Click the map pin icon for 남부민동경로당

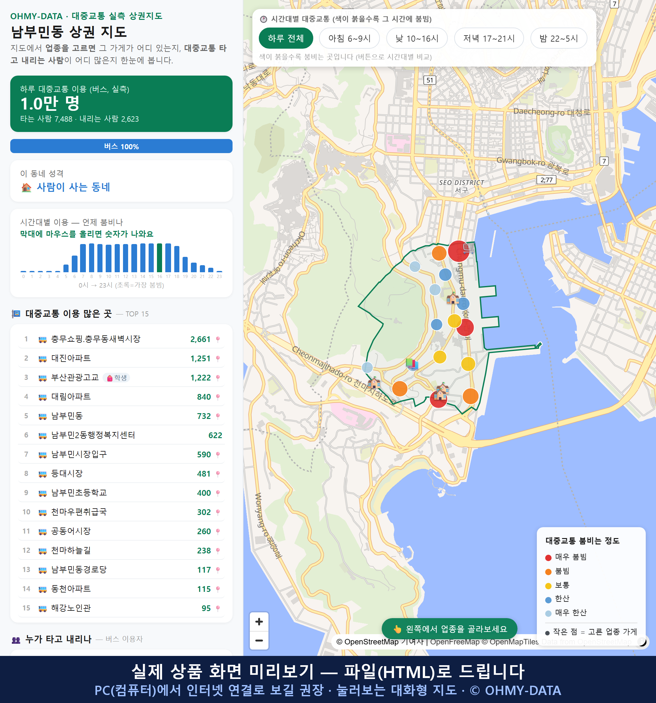[218, 570]
